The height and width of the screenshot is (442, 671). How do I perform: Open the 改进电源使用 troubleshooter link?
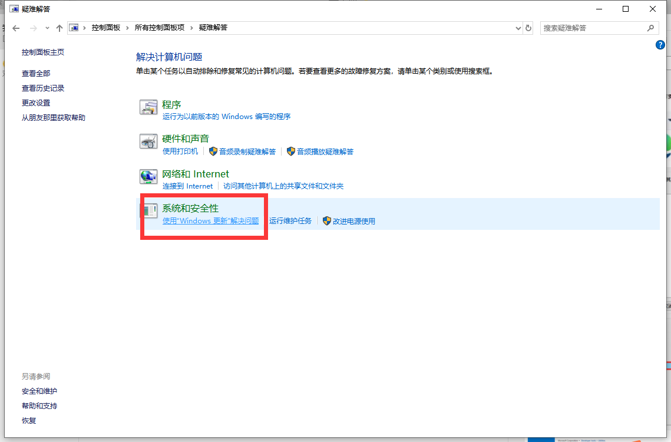[353, 221]
